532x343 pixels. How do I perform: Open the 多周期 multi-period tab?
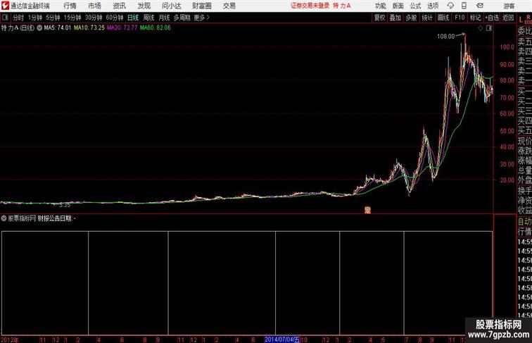tap(182, 18)
